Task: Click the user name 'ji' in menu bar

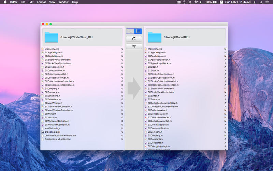Action: tap(255, 2)
